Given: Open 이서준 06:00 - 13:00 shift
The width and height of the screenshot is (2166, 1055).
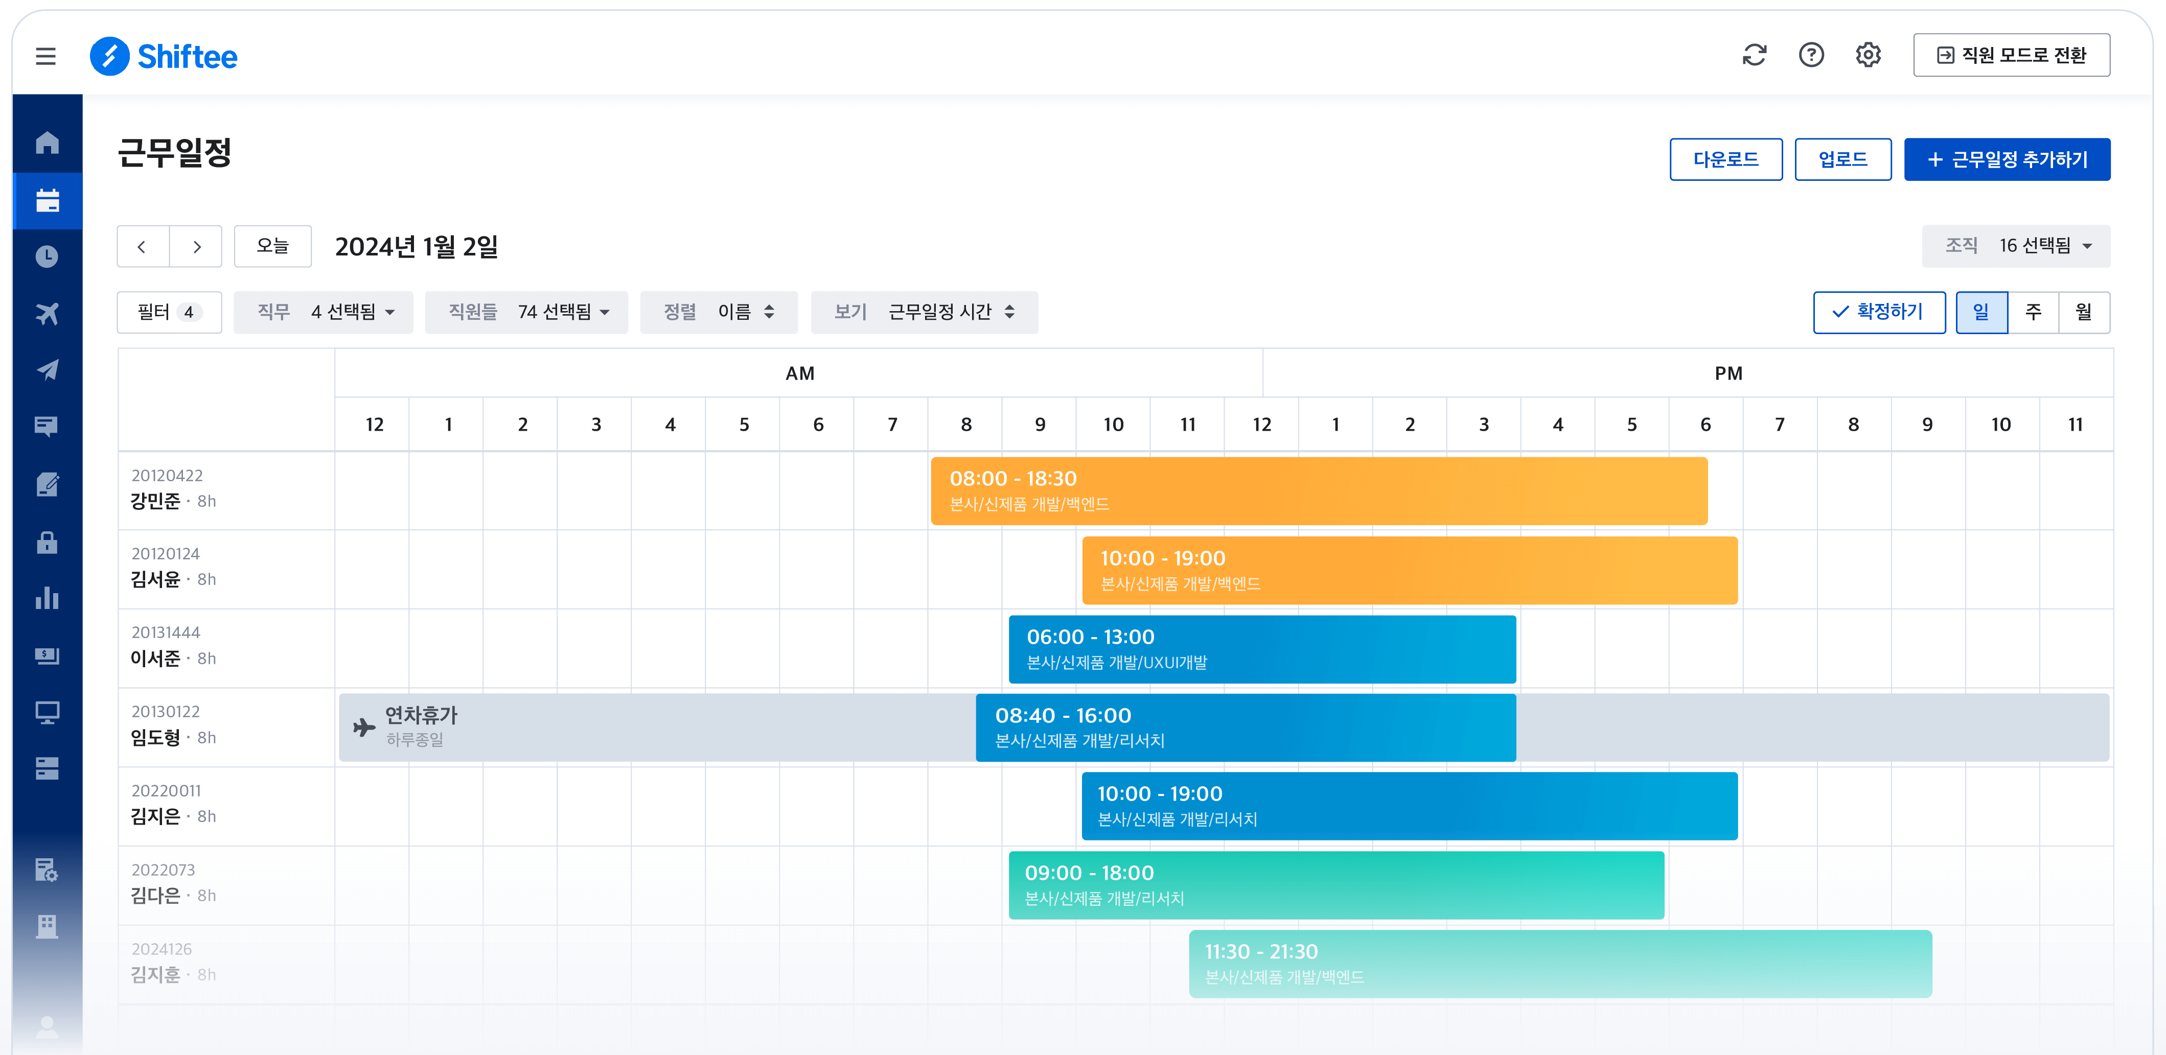Looking at the screenshot, I should [1262, 650].
